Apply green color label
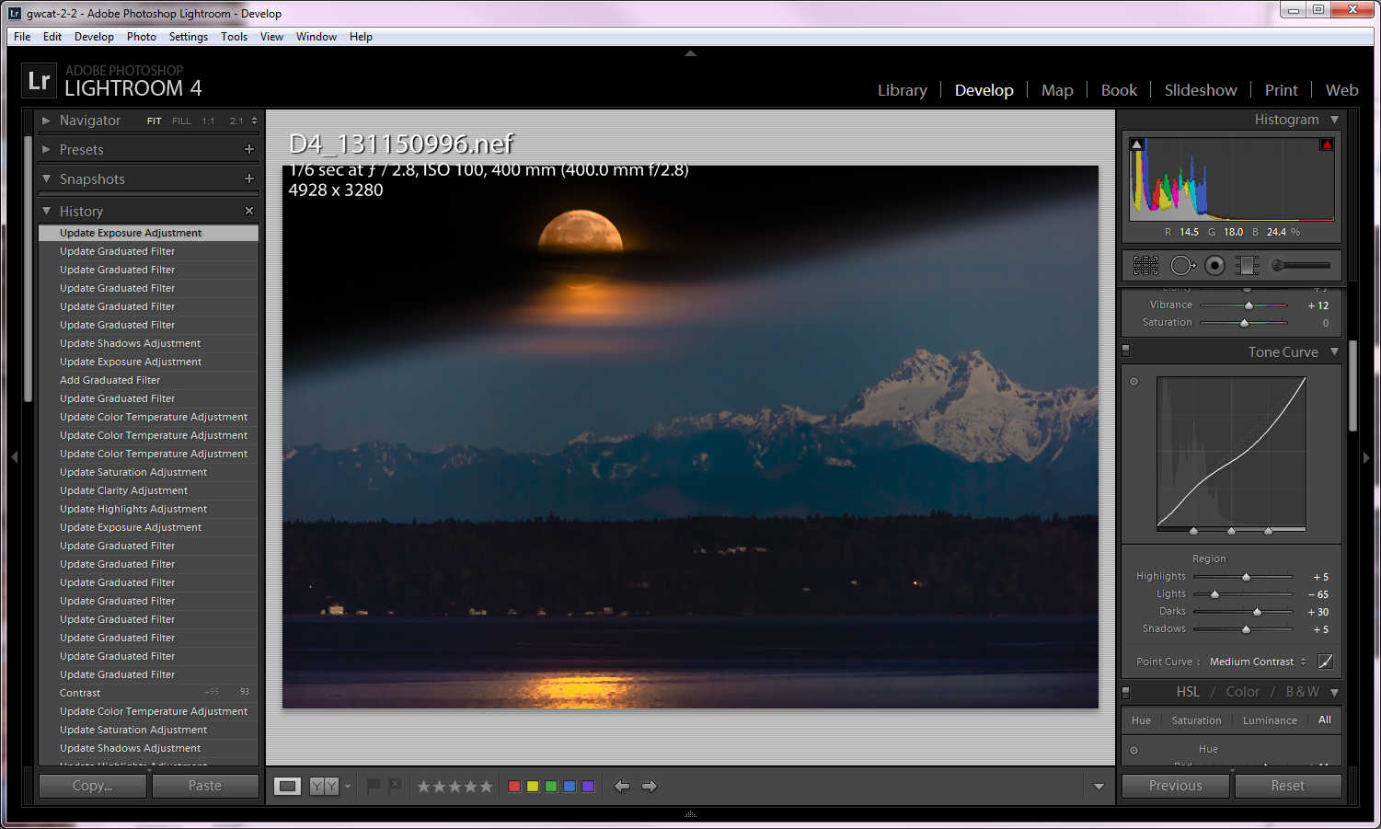 point(551,786)
